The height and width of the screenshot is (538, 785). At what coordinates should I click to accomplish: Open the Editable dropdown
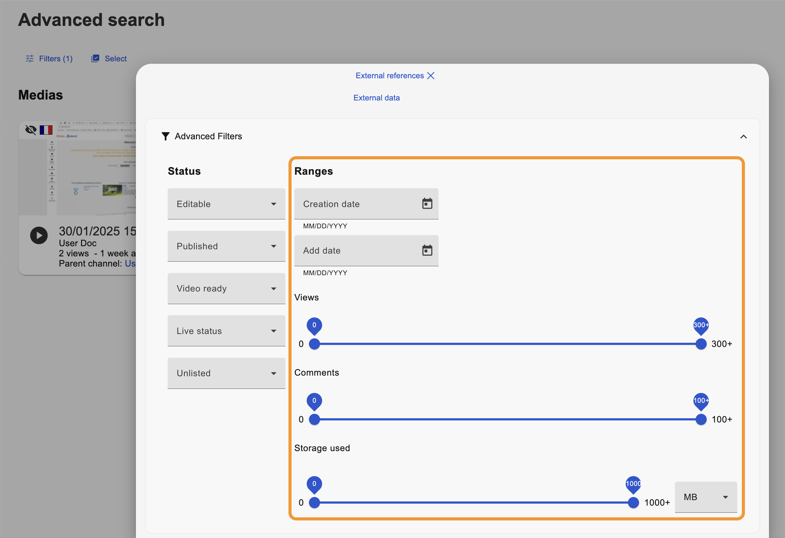(x=226, y=204)
